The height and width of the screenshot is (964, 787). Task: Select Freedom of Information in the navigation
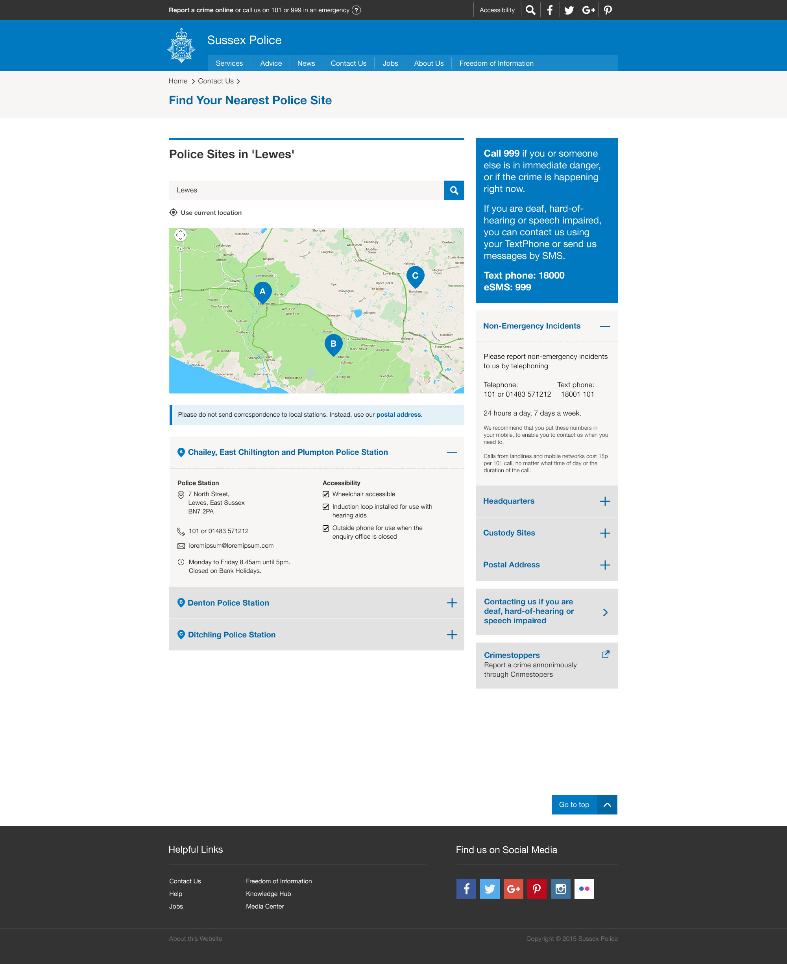point(496,63)
